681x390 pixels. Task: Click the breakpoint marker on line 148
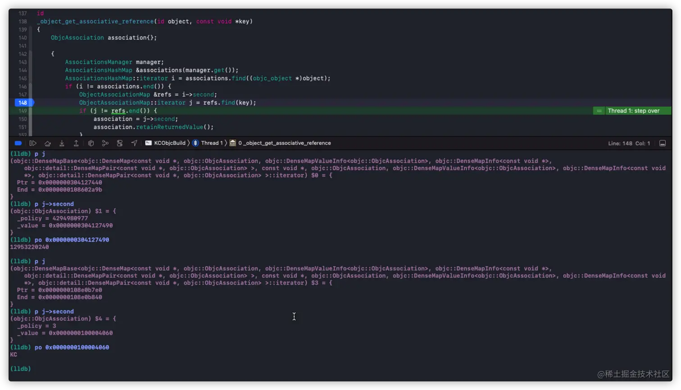click(x=23, y=103)
